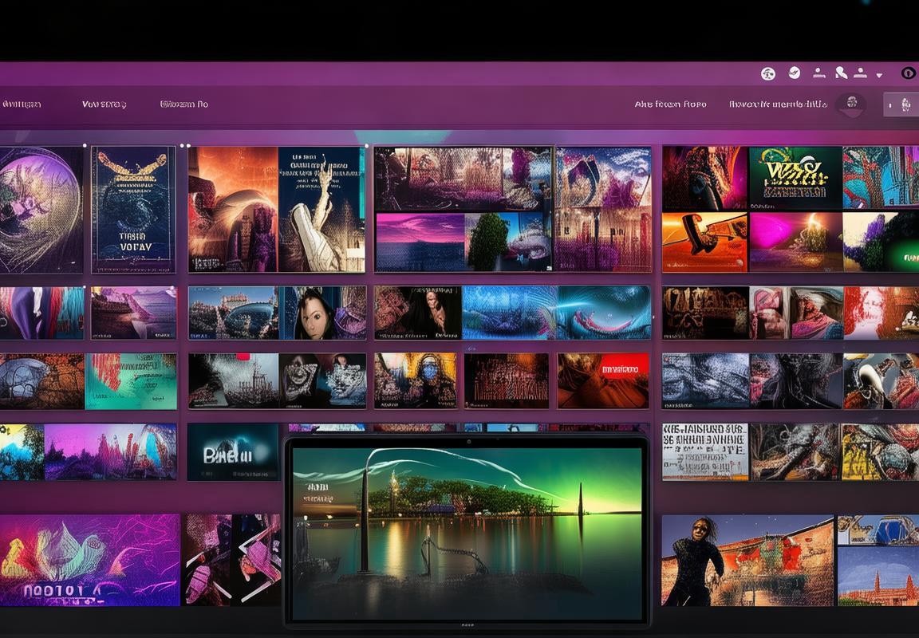Click the large night waterfront preview image

(x=467, y=534)
